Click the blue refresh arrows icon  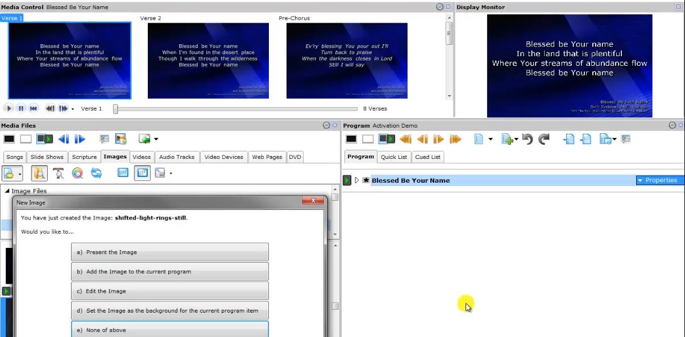coord(97,174)
